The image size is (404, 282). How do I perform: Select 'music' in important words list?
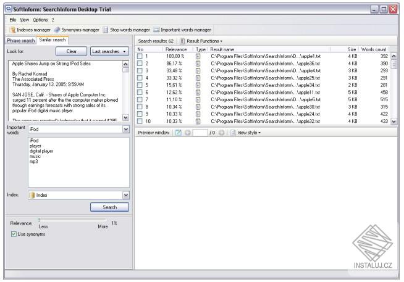(35, 157)
